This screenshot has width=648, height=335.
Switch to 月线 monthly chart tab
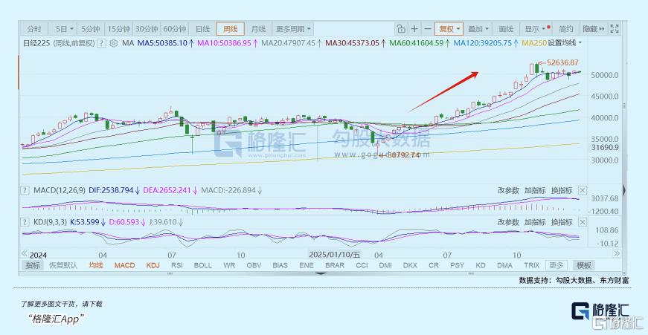257,29
